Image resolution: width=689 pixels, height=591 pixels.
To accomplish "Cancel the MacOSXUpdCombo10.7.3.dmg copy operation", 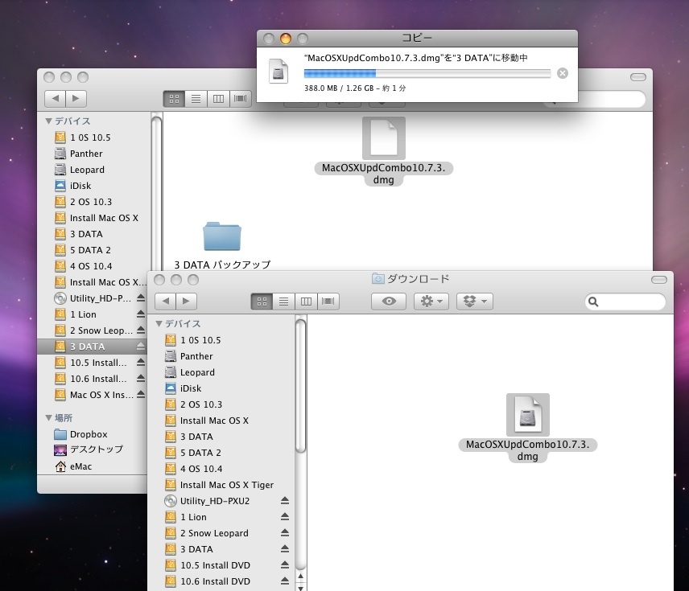I will pos(562,73).
